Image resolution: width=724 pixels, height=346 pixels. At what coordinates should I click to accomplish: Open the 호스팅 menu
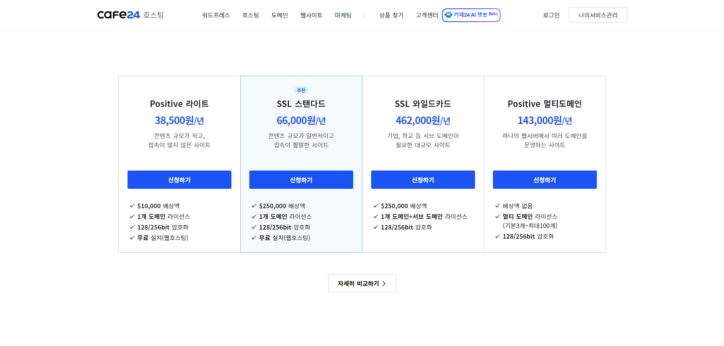[250, 15]
